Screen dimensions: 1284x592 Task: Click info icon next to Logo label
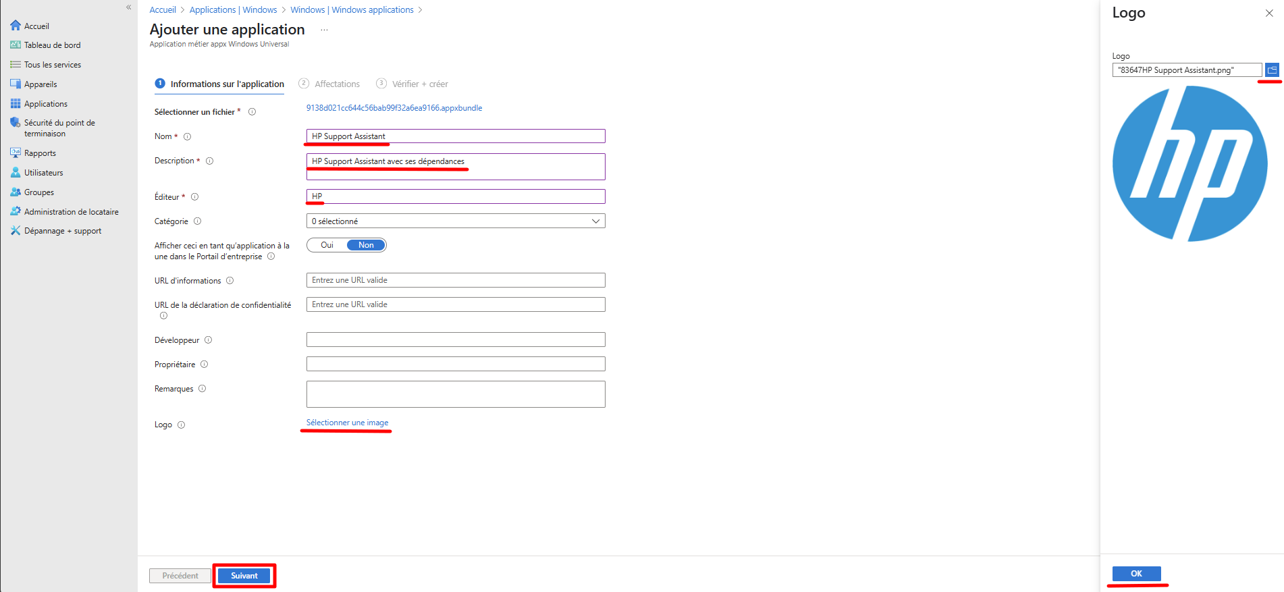181,425
